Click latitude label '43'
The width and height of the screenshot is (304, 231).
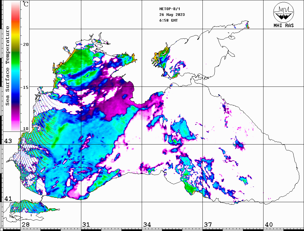coord(8,141)
